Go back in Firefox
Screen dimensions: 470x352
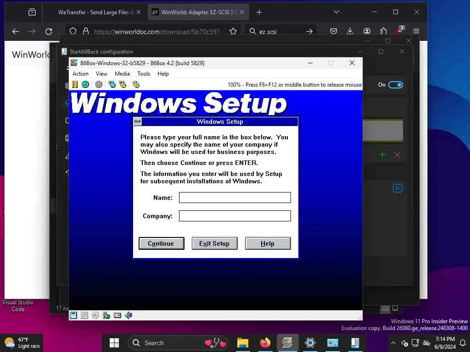pyautogui.click(x=16, y=31)
